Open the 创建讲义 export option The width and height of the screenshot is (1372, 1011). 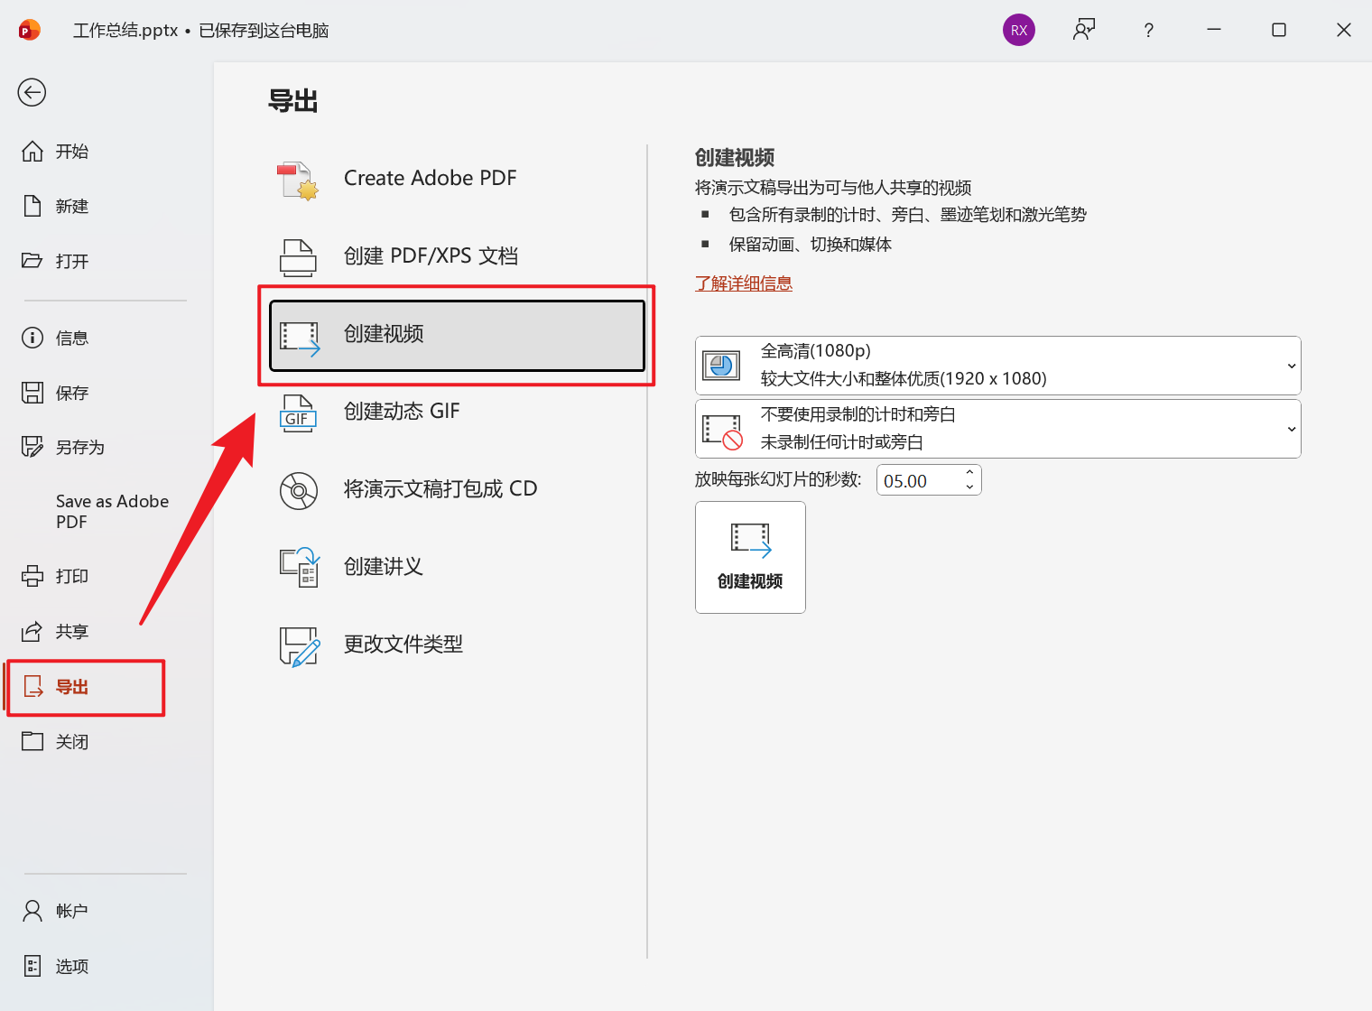pos(384,567)
